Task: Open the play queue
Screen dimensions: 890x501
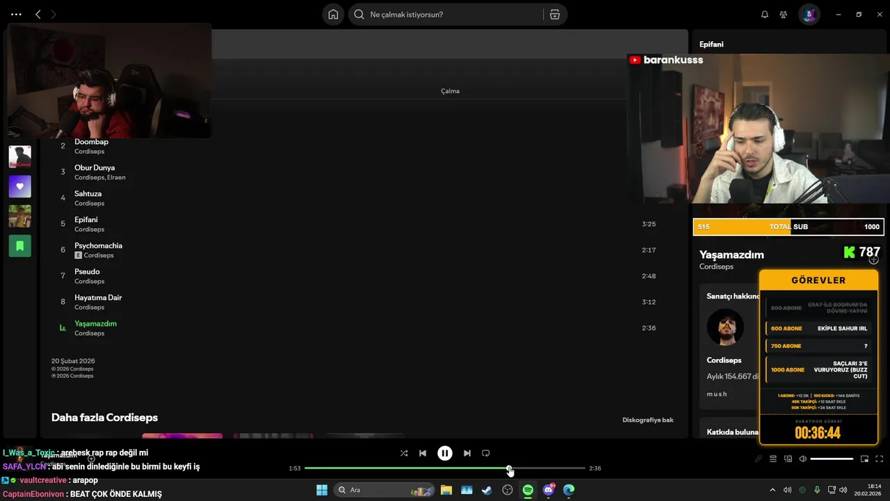Action: (773, 459)
